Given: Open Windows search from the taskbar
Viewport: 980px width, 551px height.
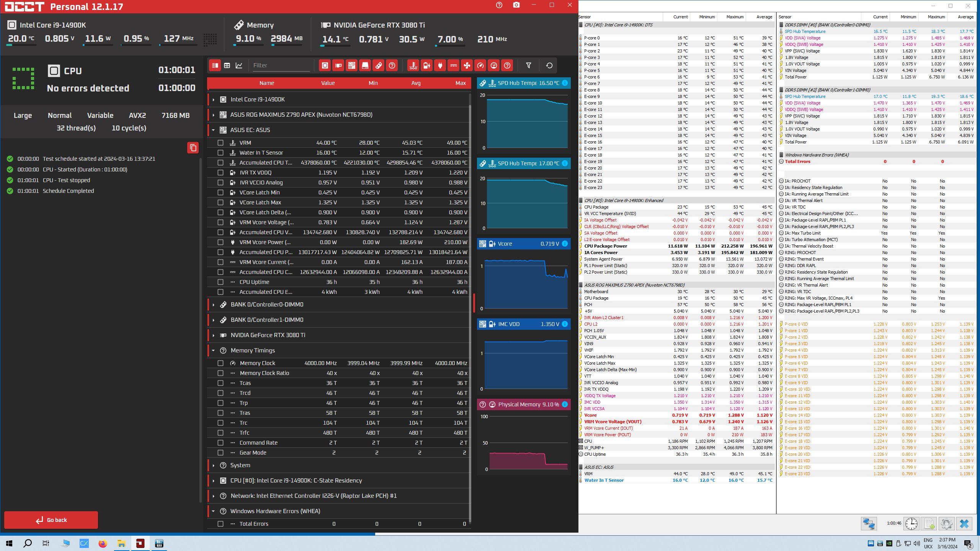Looking at the screenshot, I should coord(28,543).
